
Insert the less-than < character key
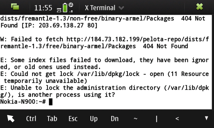point(177,119)
